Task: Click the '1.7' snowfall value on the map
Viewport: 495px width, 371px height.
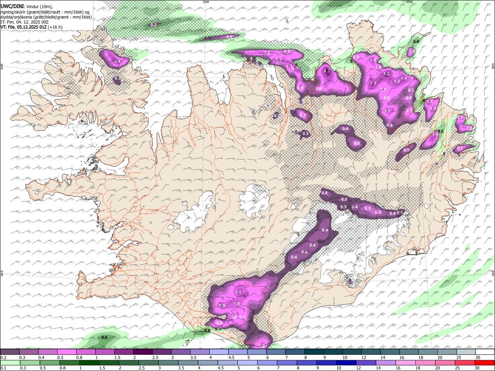Action: point(373,83)
